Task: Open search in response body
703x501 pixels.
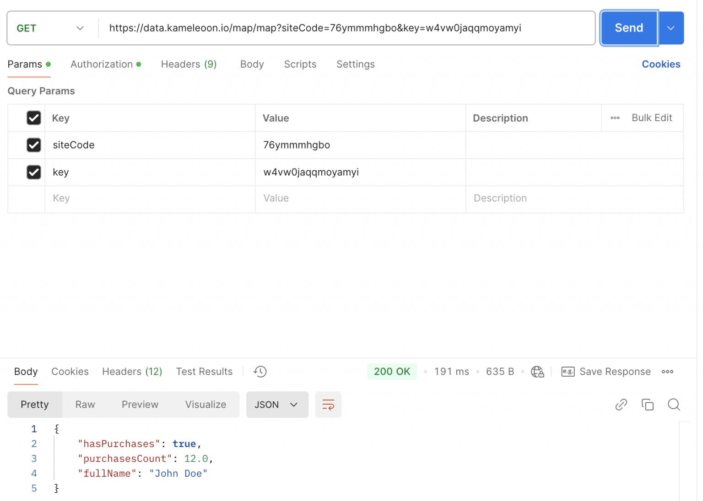Action: (x=673, y=405)
